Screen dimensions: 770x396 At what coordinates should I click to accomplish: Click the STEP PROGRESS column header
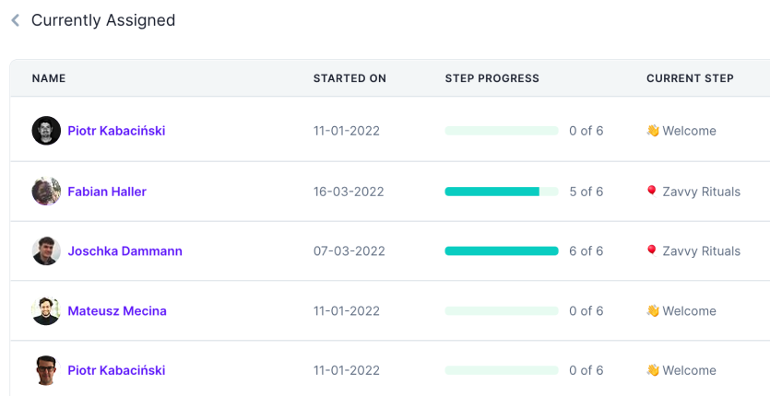(492, 78)
